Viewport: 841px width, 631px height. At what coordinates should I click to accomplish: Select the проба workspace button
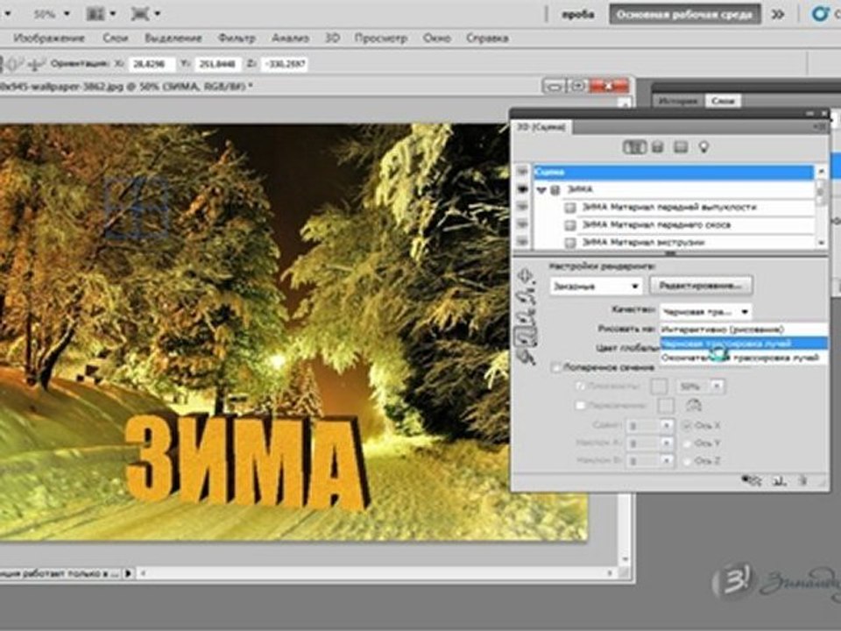pyautogui.click(x=577, y=15)
